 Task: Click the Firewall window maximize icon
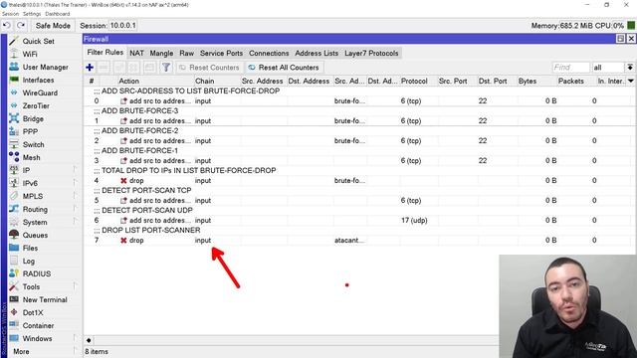click(x=620, y=39)
